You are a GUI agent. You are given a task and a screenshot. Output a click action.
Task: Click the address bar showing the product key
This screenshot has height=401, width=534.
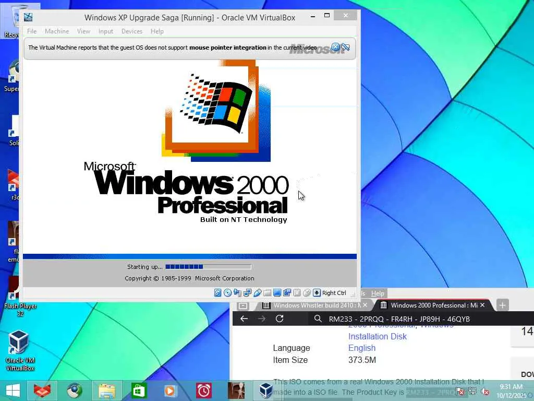click(x=421, y=319)
